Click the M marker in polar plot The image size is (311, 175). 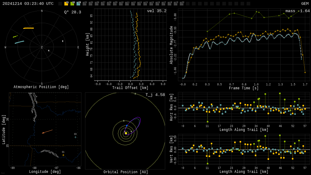pos(49,51)
